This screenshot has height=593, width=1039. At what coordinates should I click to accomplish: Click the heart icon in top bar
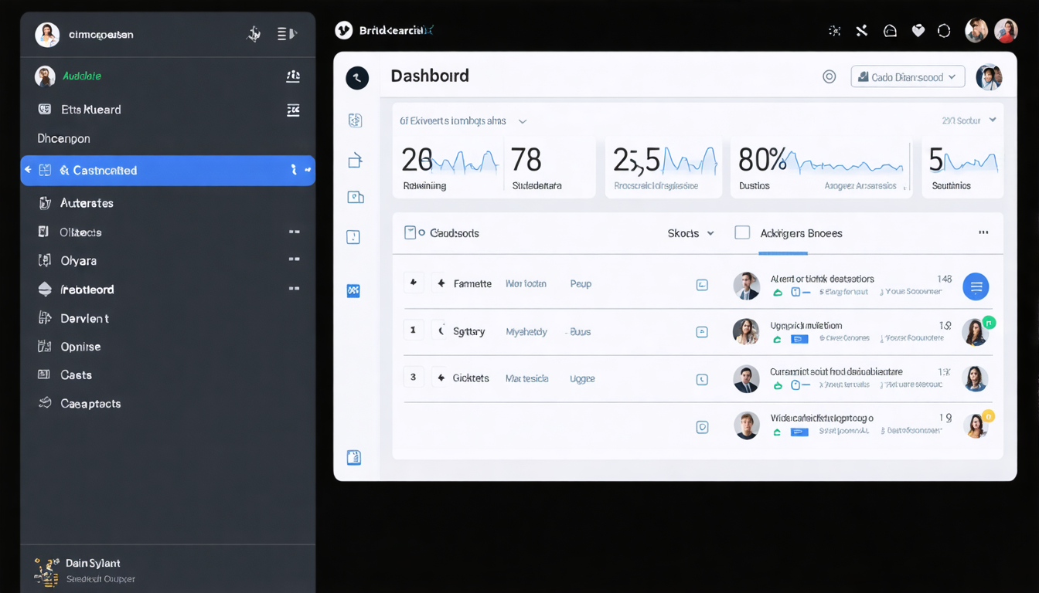point(918,31)
